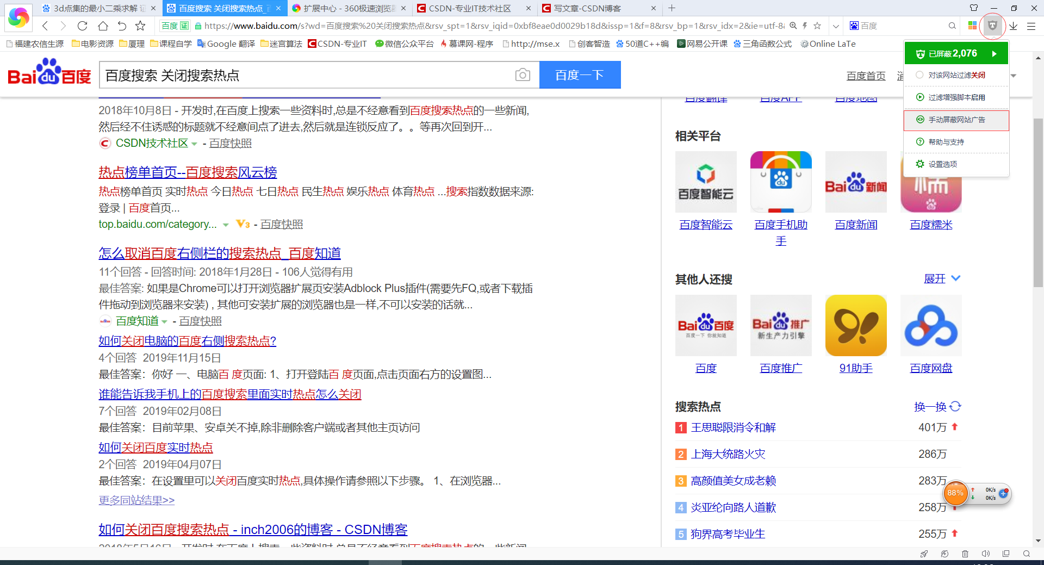
Task: Open 热点榜单首页--百度搜索风云榜 result
Action: (188, 172)
